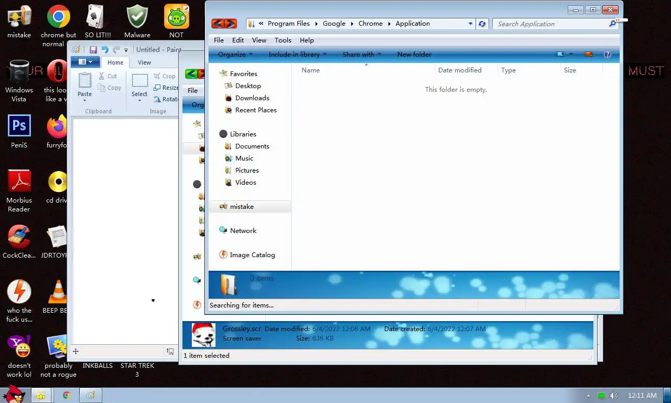Image resolution: width=671 pixels, height=403 pixels.
Task: Open the Share with dropdown
Action: click(362, 54)
